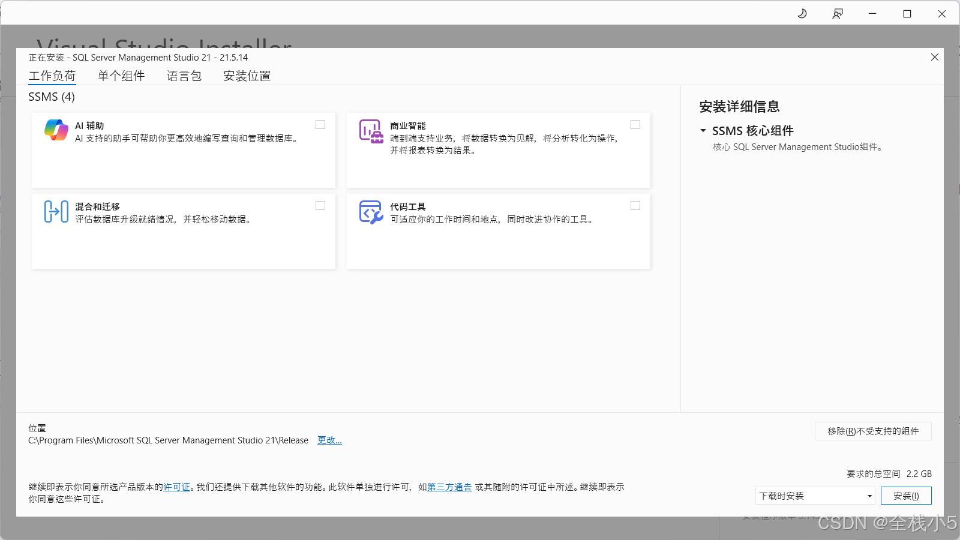Switch to the 工作负荷 tab
The width and height of the screenshot is (960, 540).
pos(52,76)
